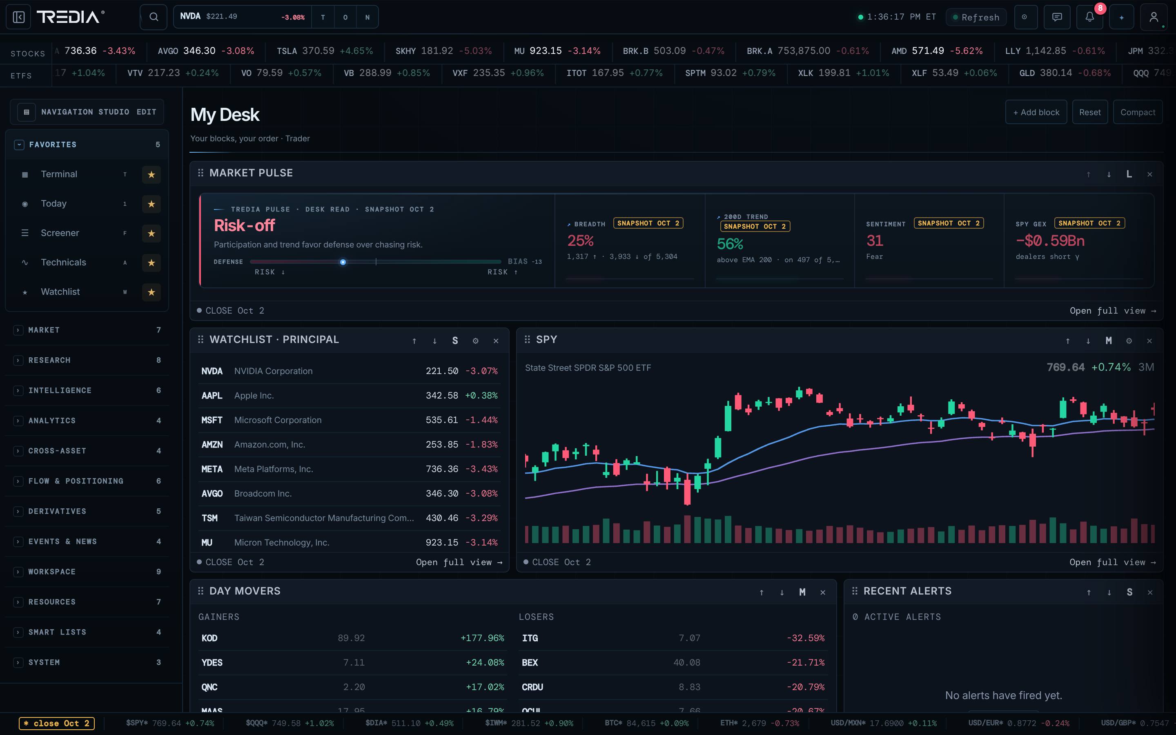Screen dimensions: 1176x735
Task: Toggle the Technicals favorite star
Action: 151,263
